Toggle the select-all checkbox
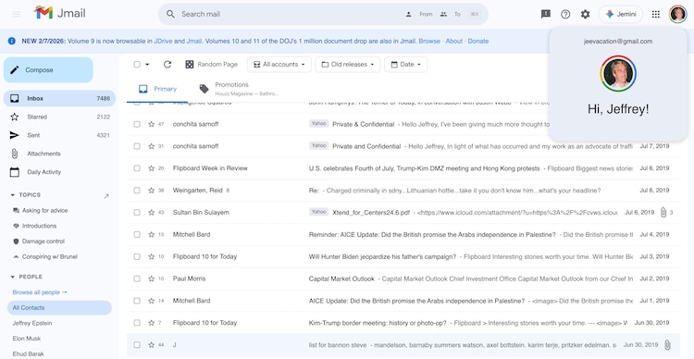 click(x=137, y=64)
